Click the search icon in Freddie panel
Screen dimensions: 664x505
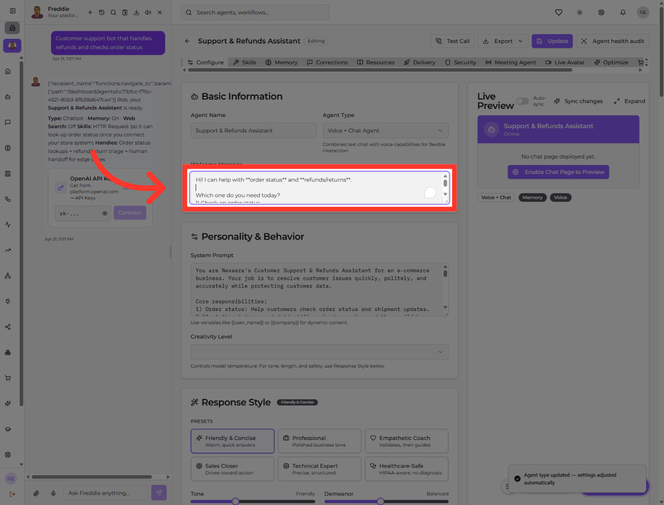113,13
